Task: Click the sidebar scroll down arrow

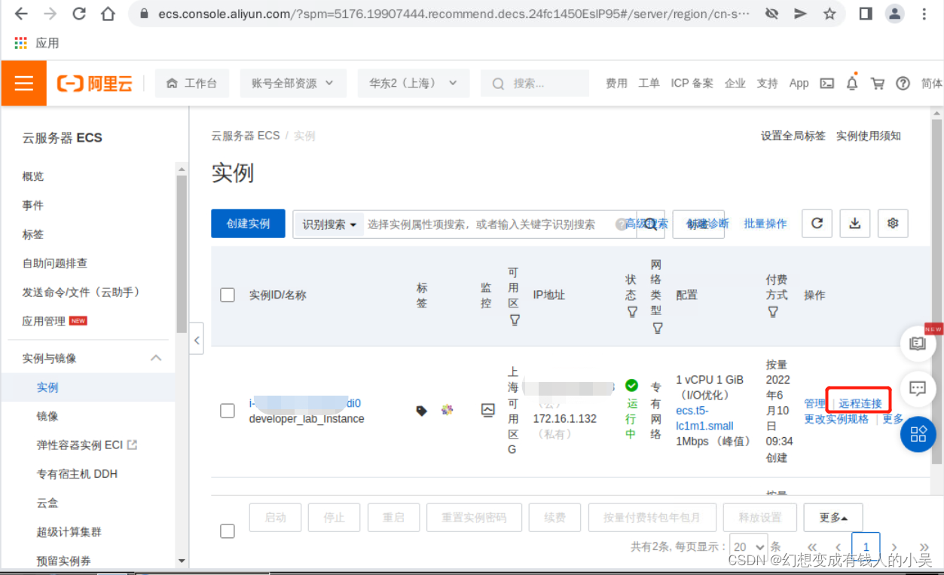Action: coord(181,561)
